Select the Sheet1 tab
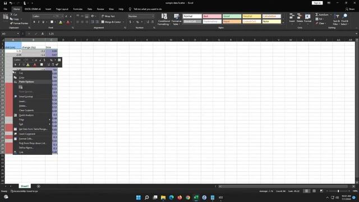 (x=25, y=186)
